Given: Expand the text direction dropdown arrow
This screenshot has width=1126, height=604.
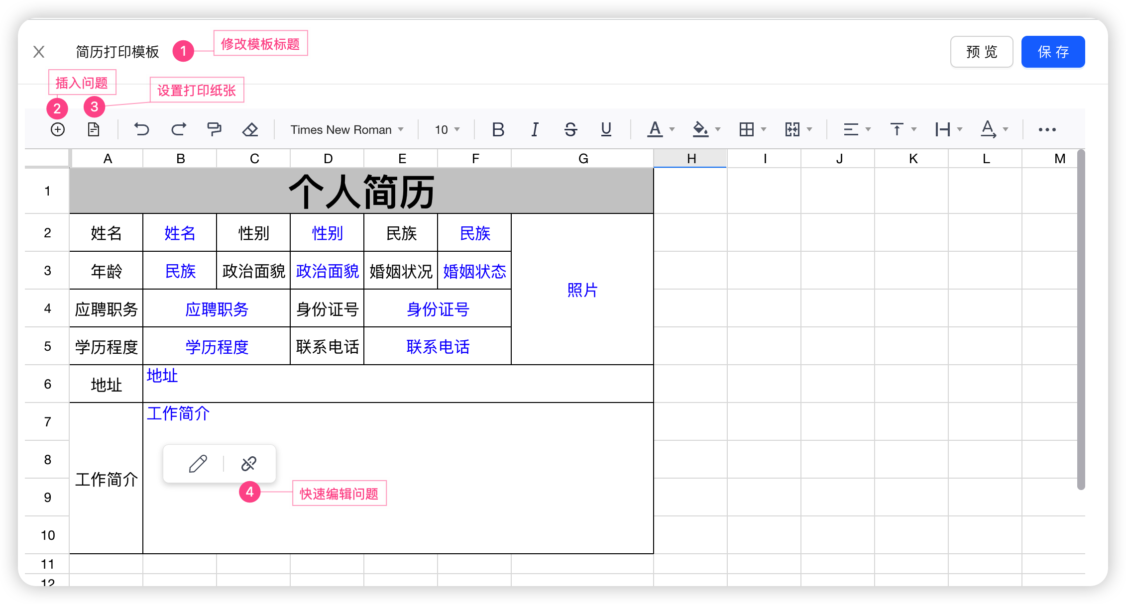Looking at the screenshot, I should click(1006, 129).
